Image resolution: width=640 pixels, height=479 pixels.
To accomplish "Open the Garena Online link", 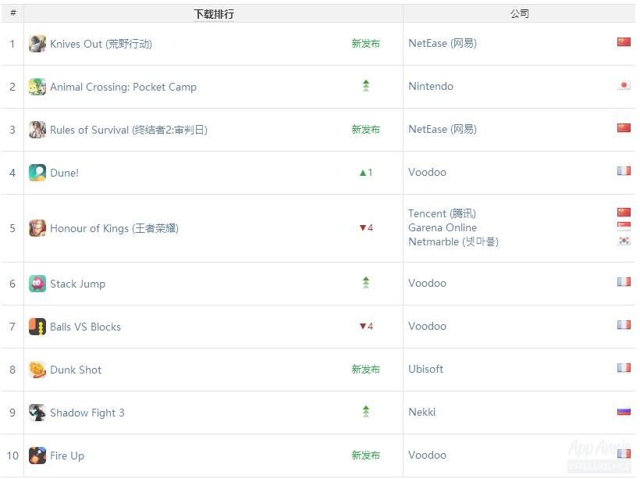I will 443,227.
